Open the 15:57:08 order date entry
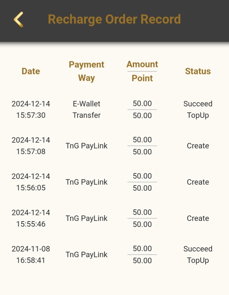Viewport: 229px width, 295px height. coord(31,146)
